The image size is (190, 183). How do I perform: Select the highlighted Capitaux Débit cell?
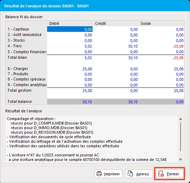tap(70, 29)
